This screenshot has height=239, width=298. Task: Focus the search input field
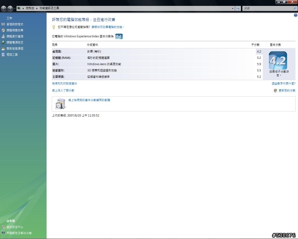coord(268,8)
